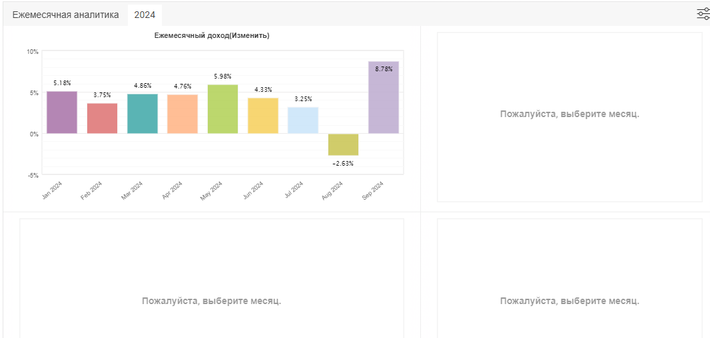Click the Sep 2024 lavender bar

[x=384, y=97]
